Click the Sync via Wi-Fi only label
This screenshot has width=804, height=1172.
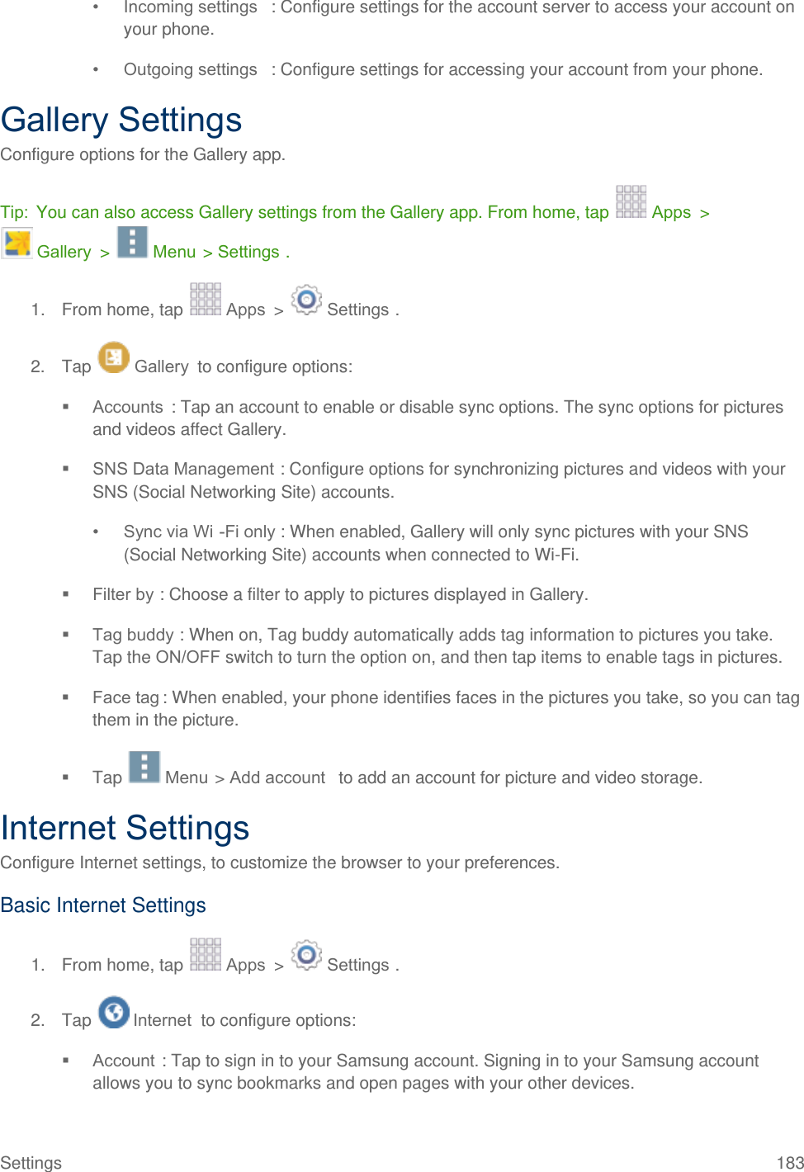[199, 532]
